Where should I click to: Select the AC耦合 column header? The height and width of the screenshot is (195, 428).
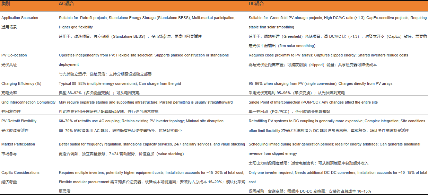pyautogui.click(x=67, y=3)
